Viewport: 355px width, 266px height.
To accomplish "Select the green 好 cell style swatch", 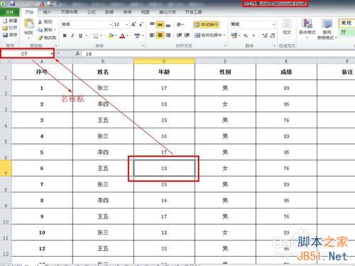I will pyautogui.click(x=347, y=32).
